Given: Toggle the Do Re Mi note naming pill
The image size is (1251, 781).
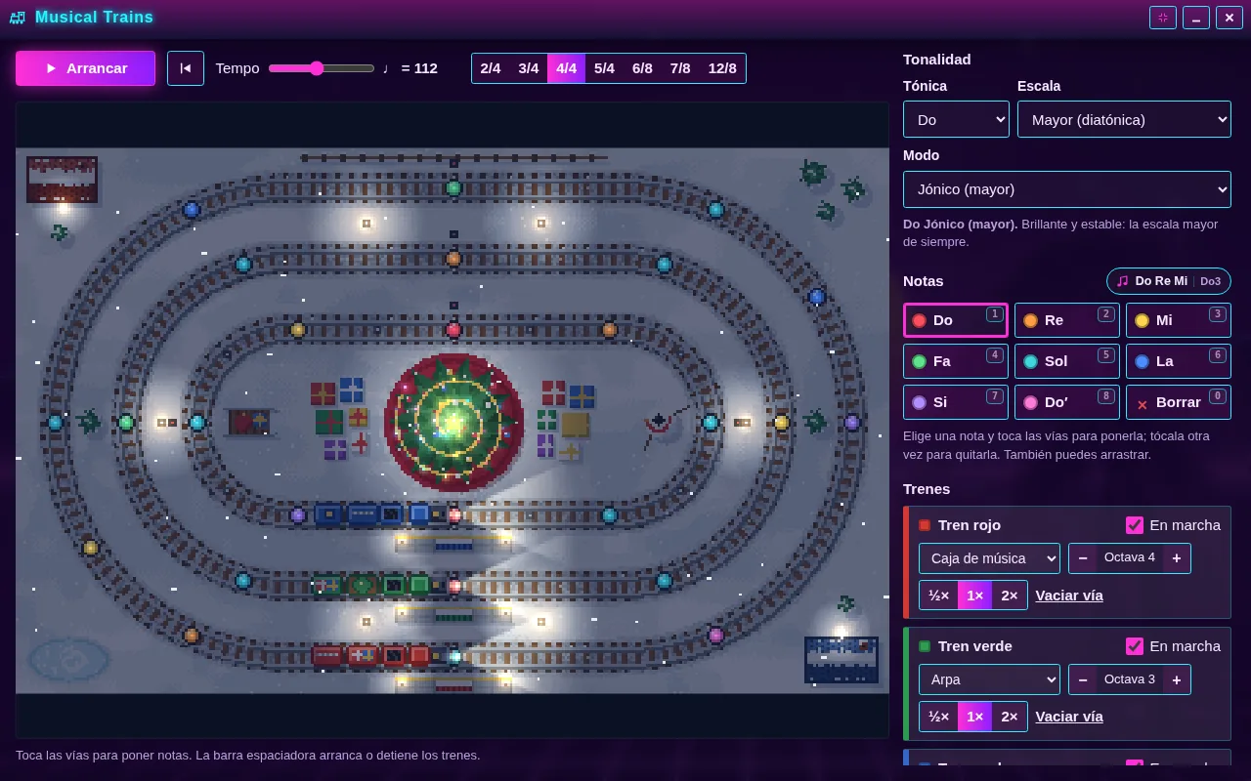Looking at the screenshot, I should (1169, 281).
